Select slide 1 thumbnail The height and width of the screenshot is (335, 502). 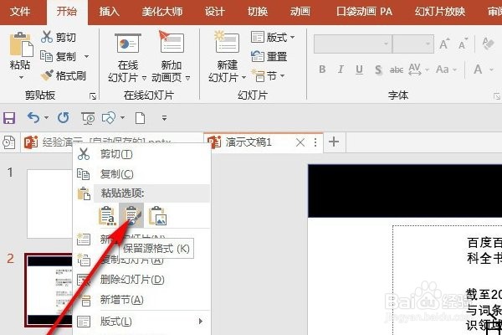(49, 204)
